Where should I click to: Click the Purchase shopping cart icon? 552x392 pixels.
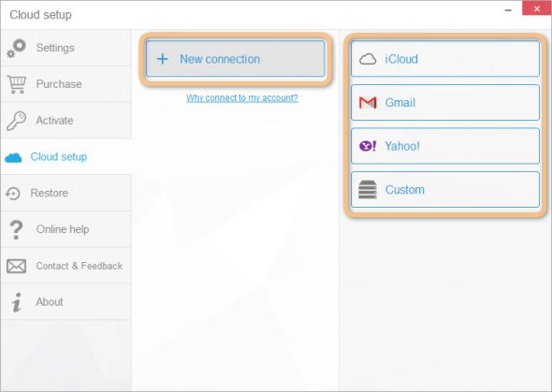pos(17,84)
